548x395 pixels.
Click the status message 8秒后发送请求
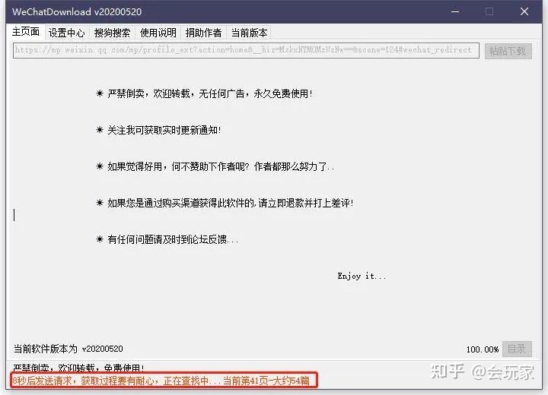click(161, 381)
